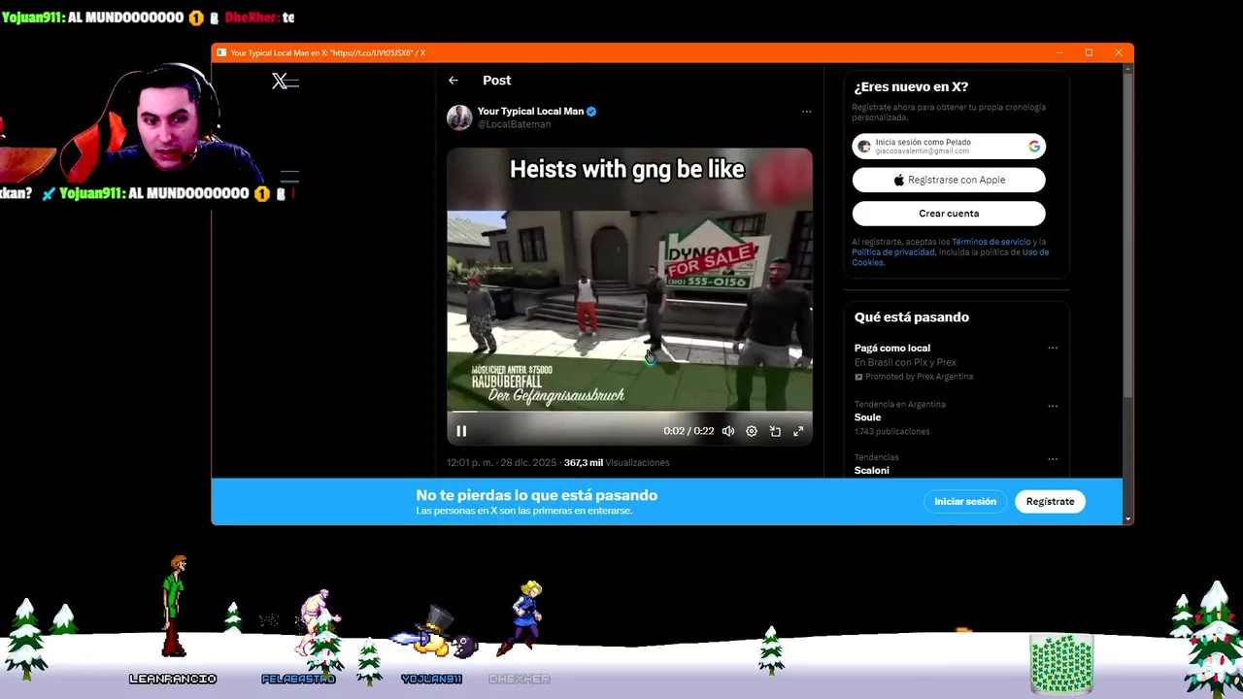1243x699 pixels.
Task: Open more options for Scaloni trend
Action: [1053, 458]
